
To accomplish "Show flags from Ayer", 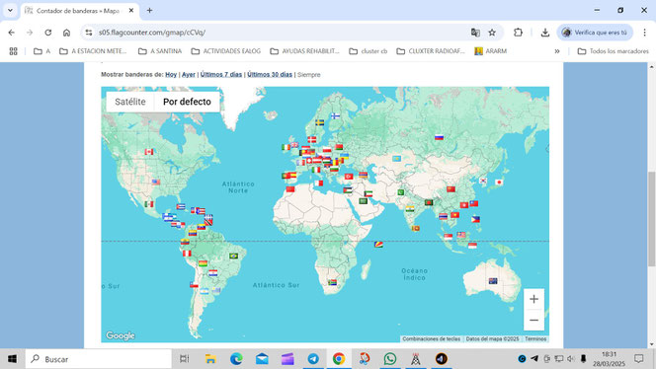I will tap(189, 74).
